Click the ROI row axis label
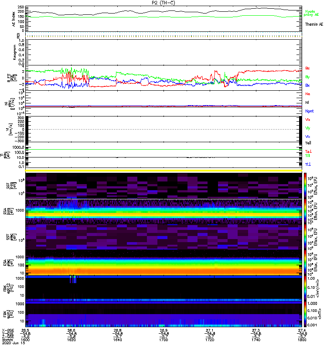The height and width of the screenshot is (349, 327). pos(18,35)
